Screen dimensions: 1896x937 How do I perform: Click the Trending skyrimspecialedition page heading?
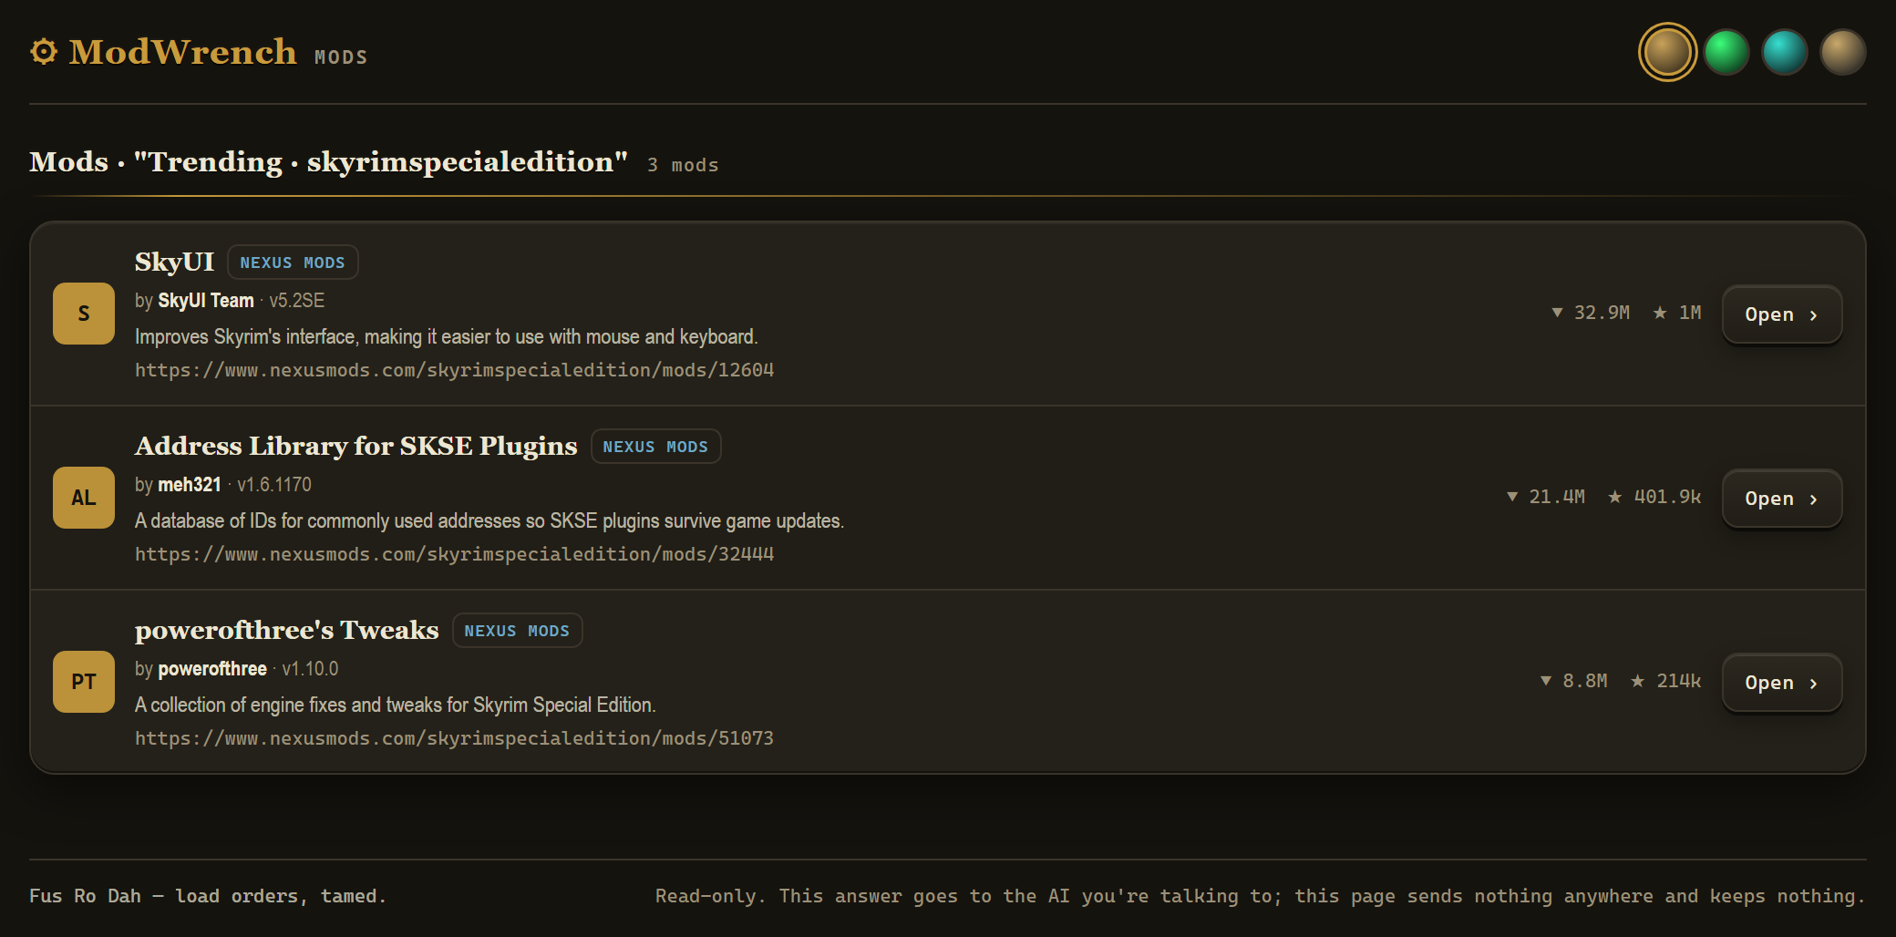[329, 162]
